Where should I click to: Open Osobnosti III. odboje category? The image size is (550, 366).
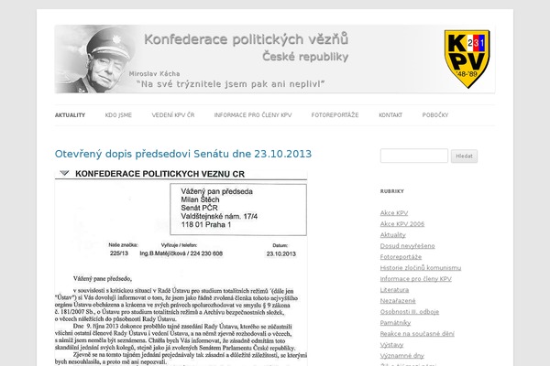(x=414, y=311)
